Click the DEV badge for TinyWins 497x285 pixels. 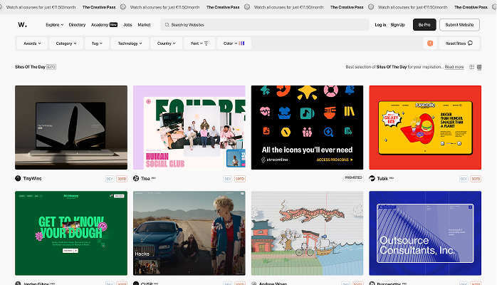[110, 179]
